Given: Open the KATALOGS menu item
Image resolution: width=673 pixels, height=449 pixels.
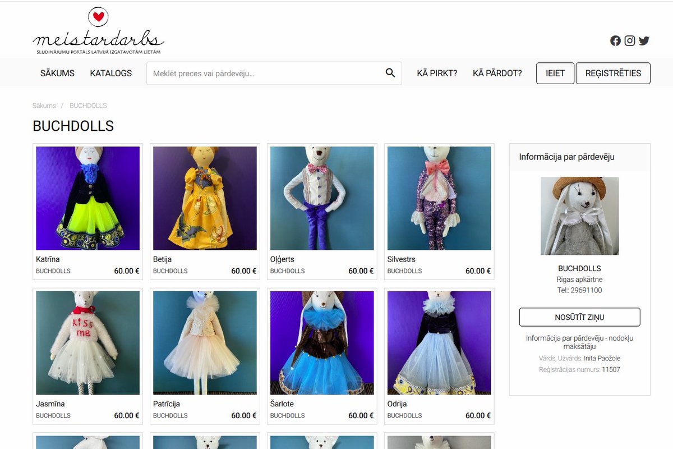Looking at the screenshot, I should 111,73.
